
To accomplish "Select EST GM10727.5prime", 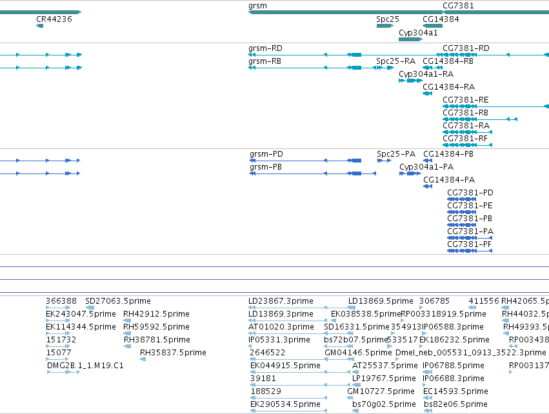I will (x=381, y=392).
